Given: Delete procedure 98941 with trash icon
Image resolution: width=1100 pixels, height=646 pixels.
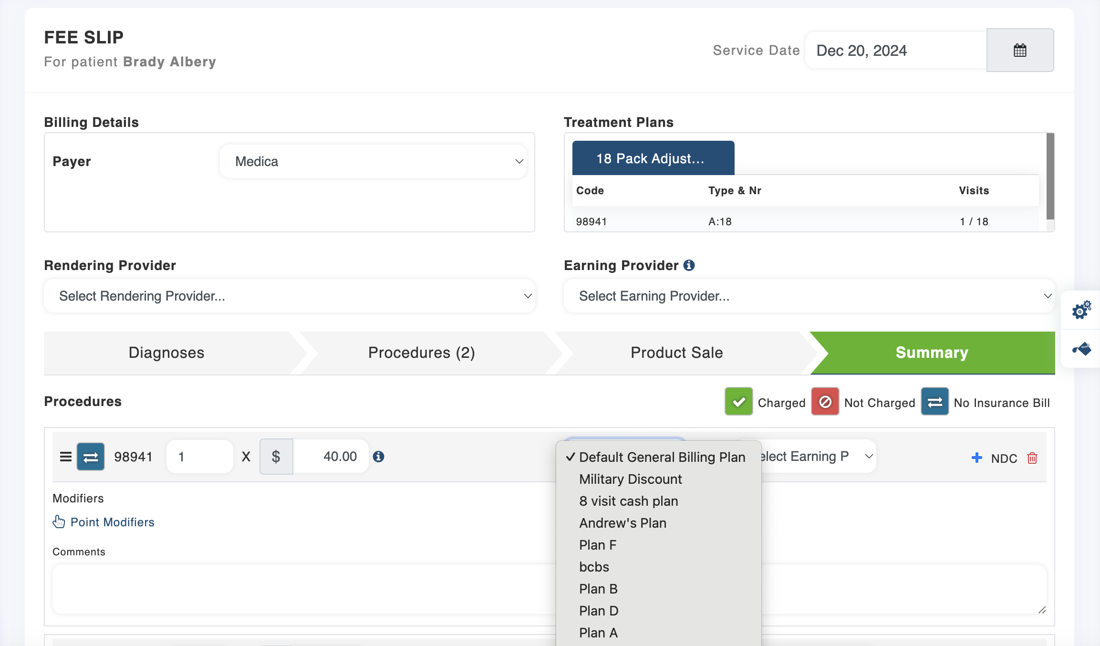Looking at the screenshot, I should [x=1032, y=458].
